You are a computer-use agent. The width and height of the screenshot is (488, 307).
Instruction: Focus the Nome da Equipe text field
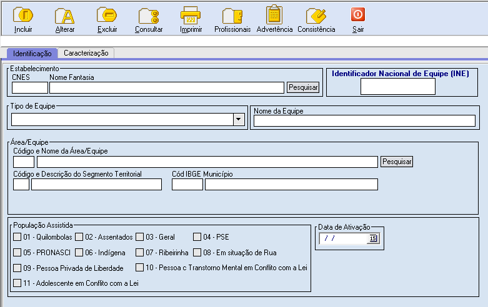click(364, 121)
